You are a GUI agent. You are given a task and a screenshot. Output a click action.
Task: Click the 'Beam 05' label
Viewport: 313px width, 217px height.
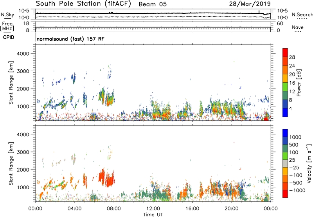(x=153, y=4)
